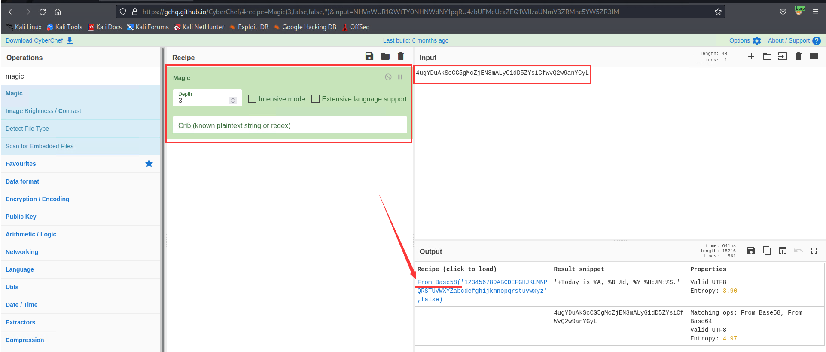
Task: View site security lock icon
Action: point(135,12)
